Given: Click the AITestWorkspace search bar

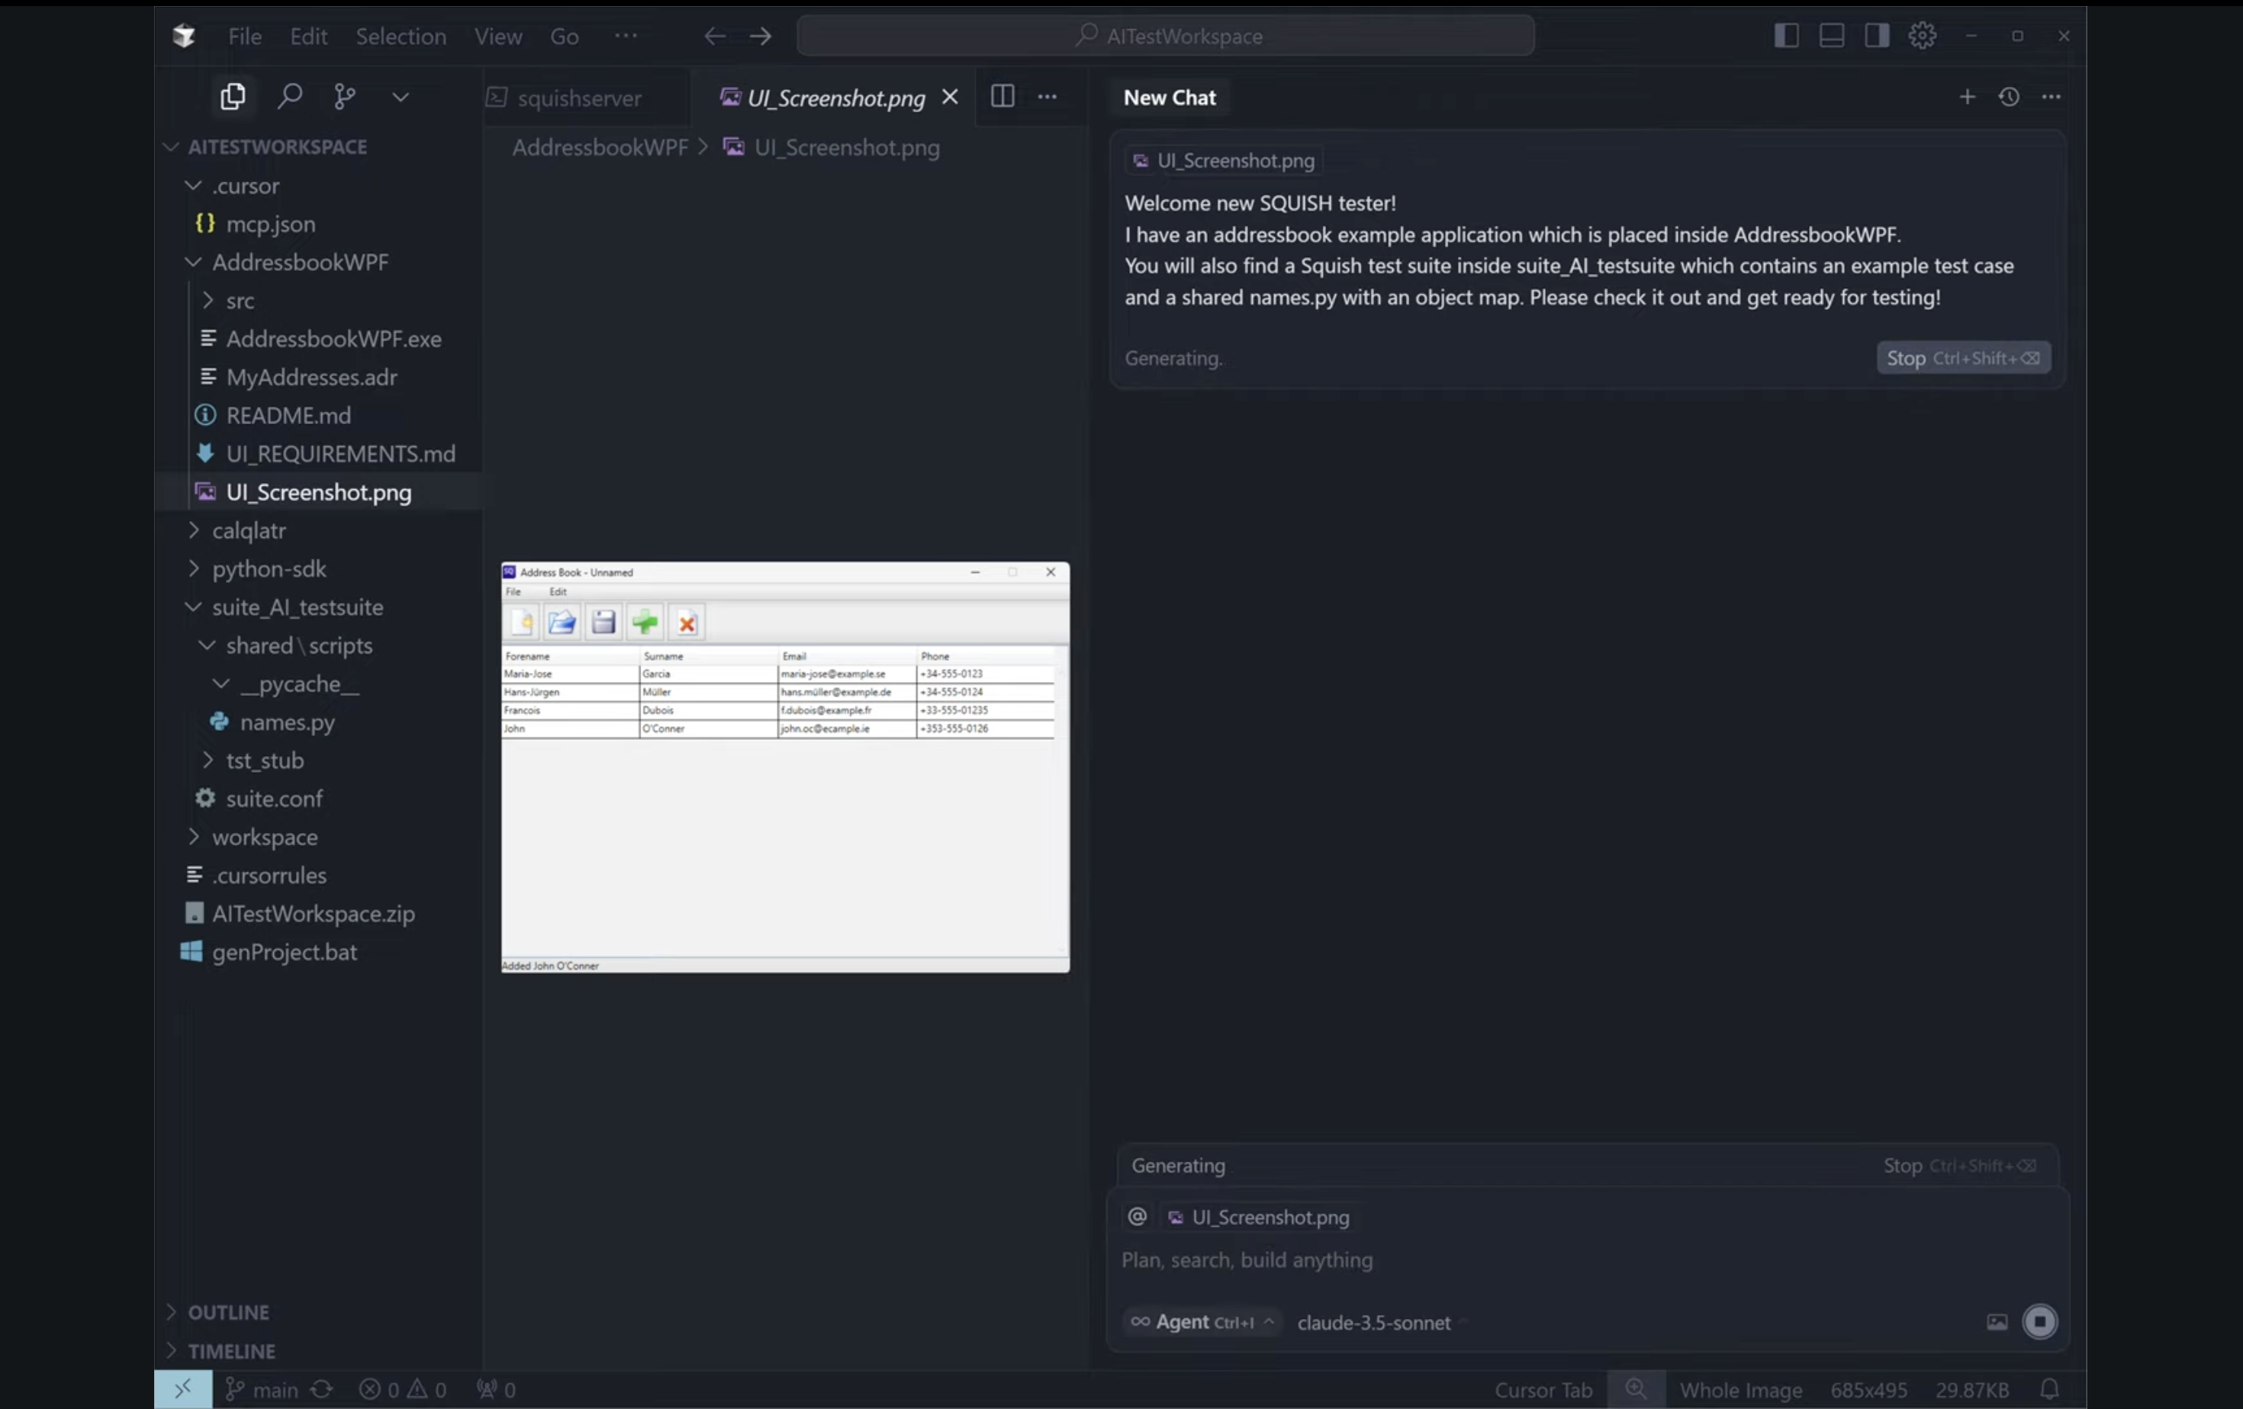Looking at the screenshot, I should [x=1167, y=35].
